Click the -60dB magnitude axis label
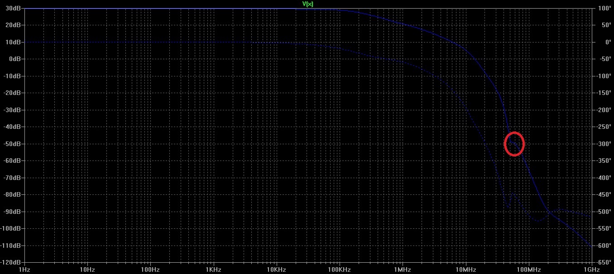The width and height of the screenshot is (614, 274). [x=13, y=161]
